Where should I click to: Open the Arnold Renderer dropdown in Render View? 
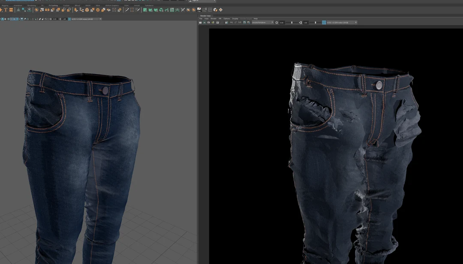(x=261, y=22)
